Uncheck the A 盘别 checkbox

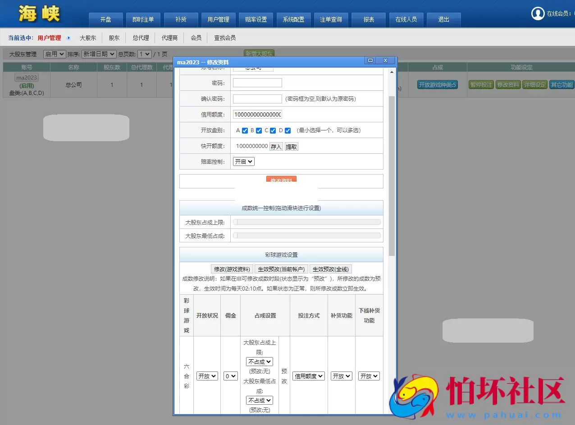point(244,130)
